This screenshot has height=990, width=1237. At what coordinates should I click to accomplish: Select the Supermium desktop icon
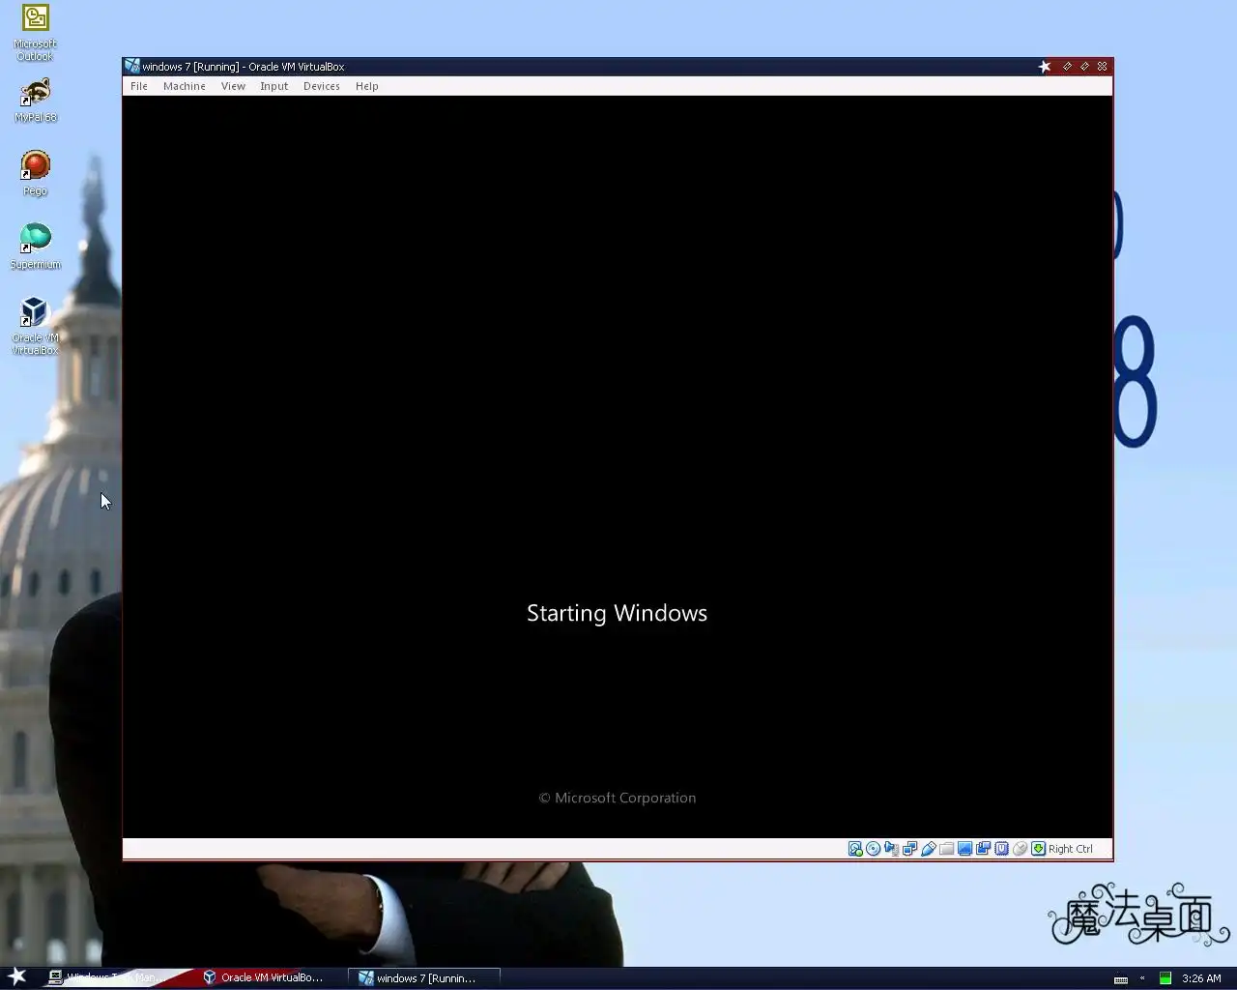pos(35,247)
